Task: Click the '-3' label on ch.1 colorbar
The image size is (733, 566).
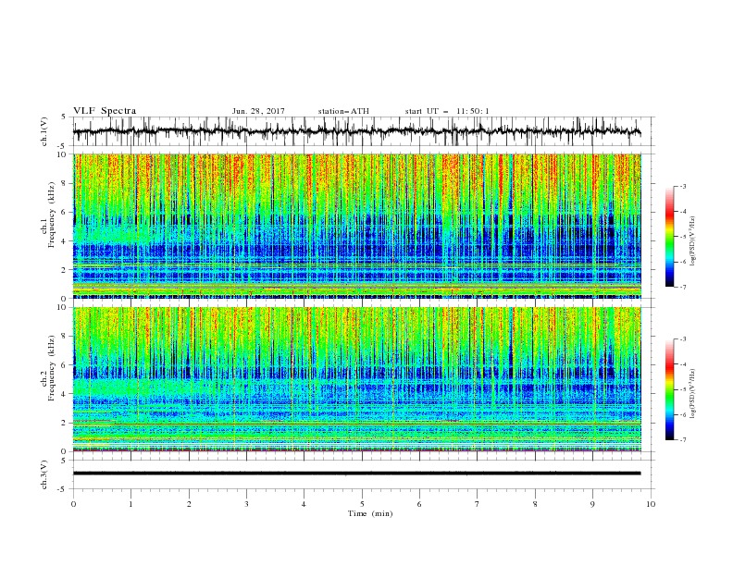Action: pyautogui.click(x=682, y=186)
